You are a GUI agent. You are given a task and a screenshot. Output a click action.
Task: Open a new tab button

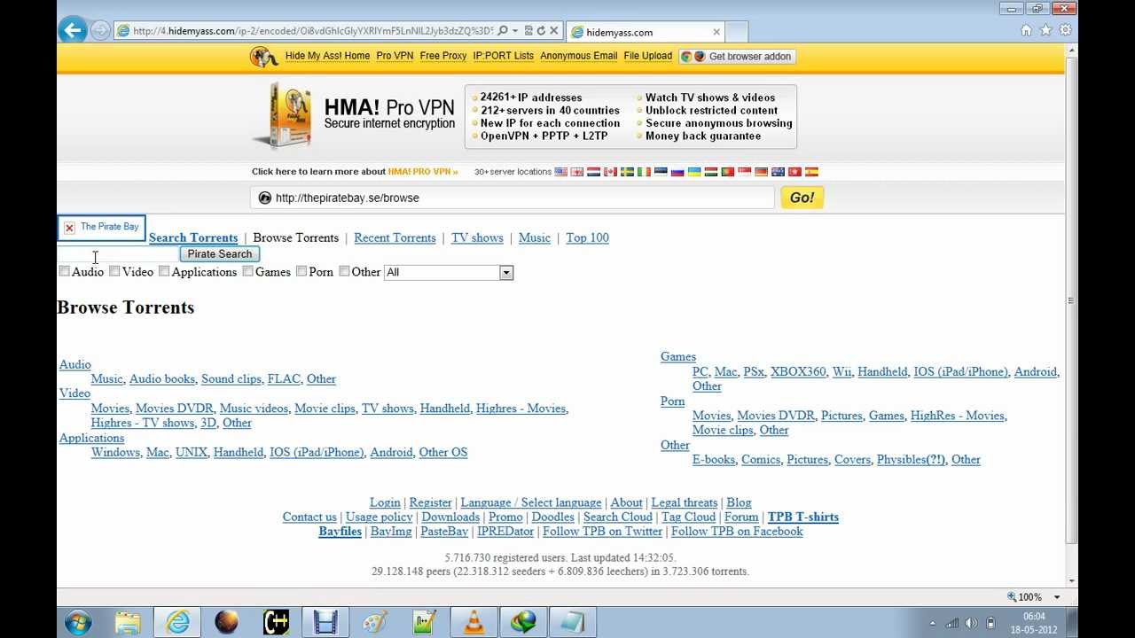[x=738, y=32]
